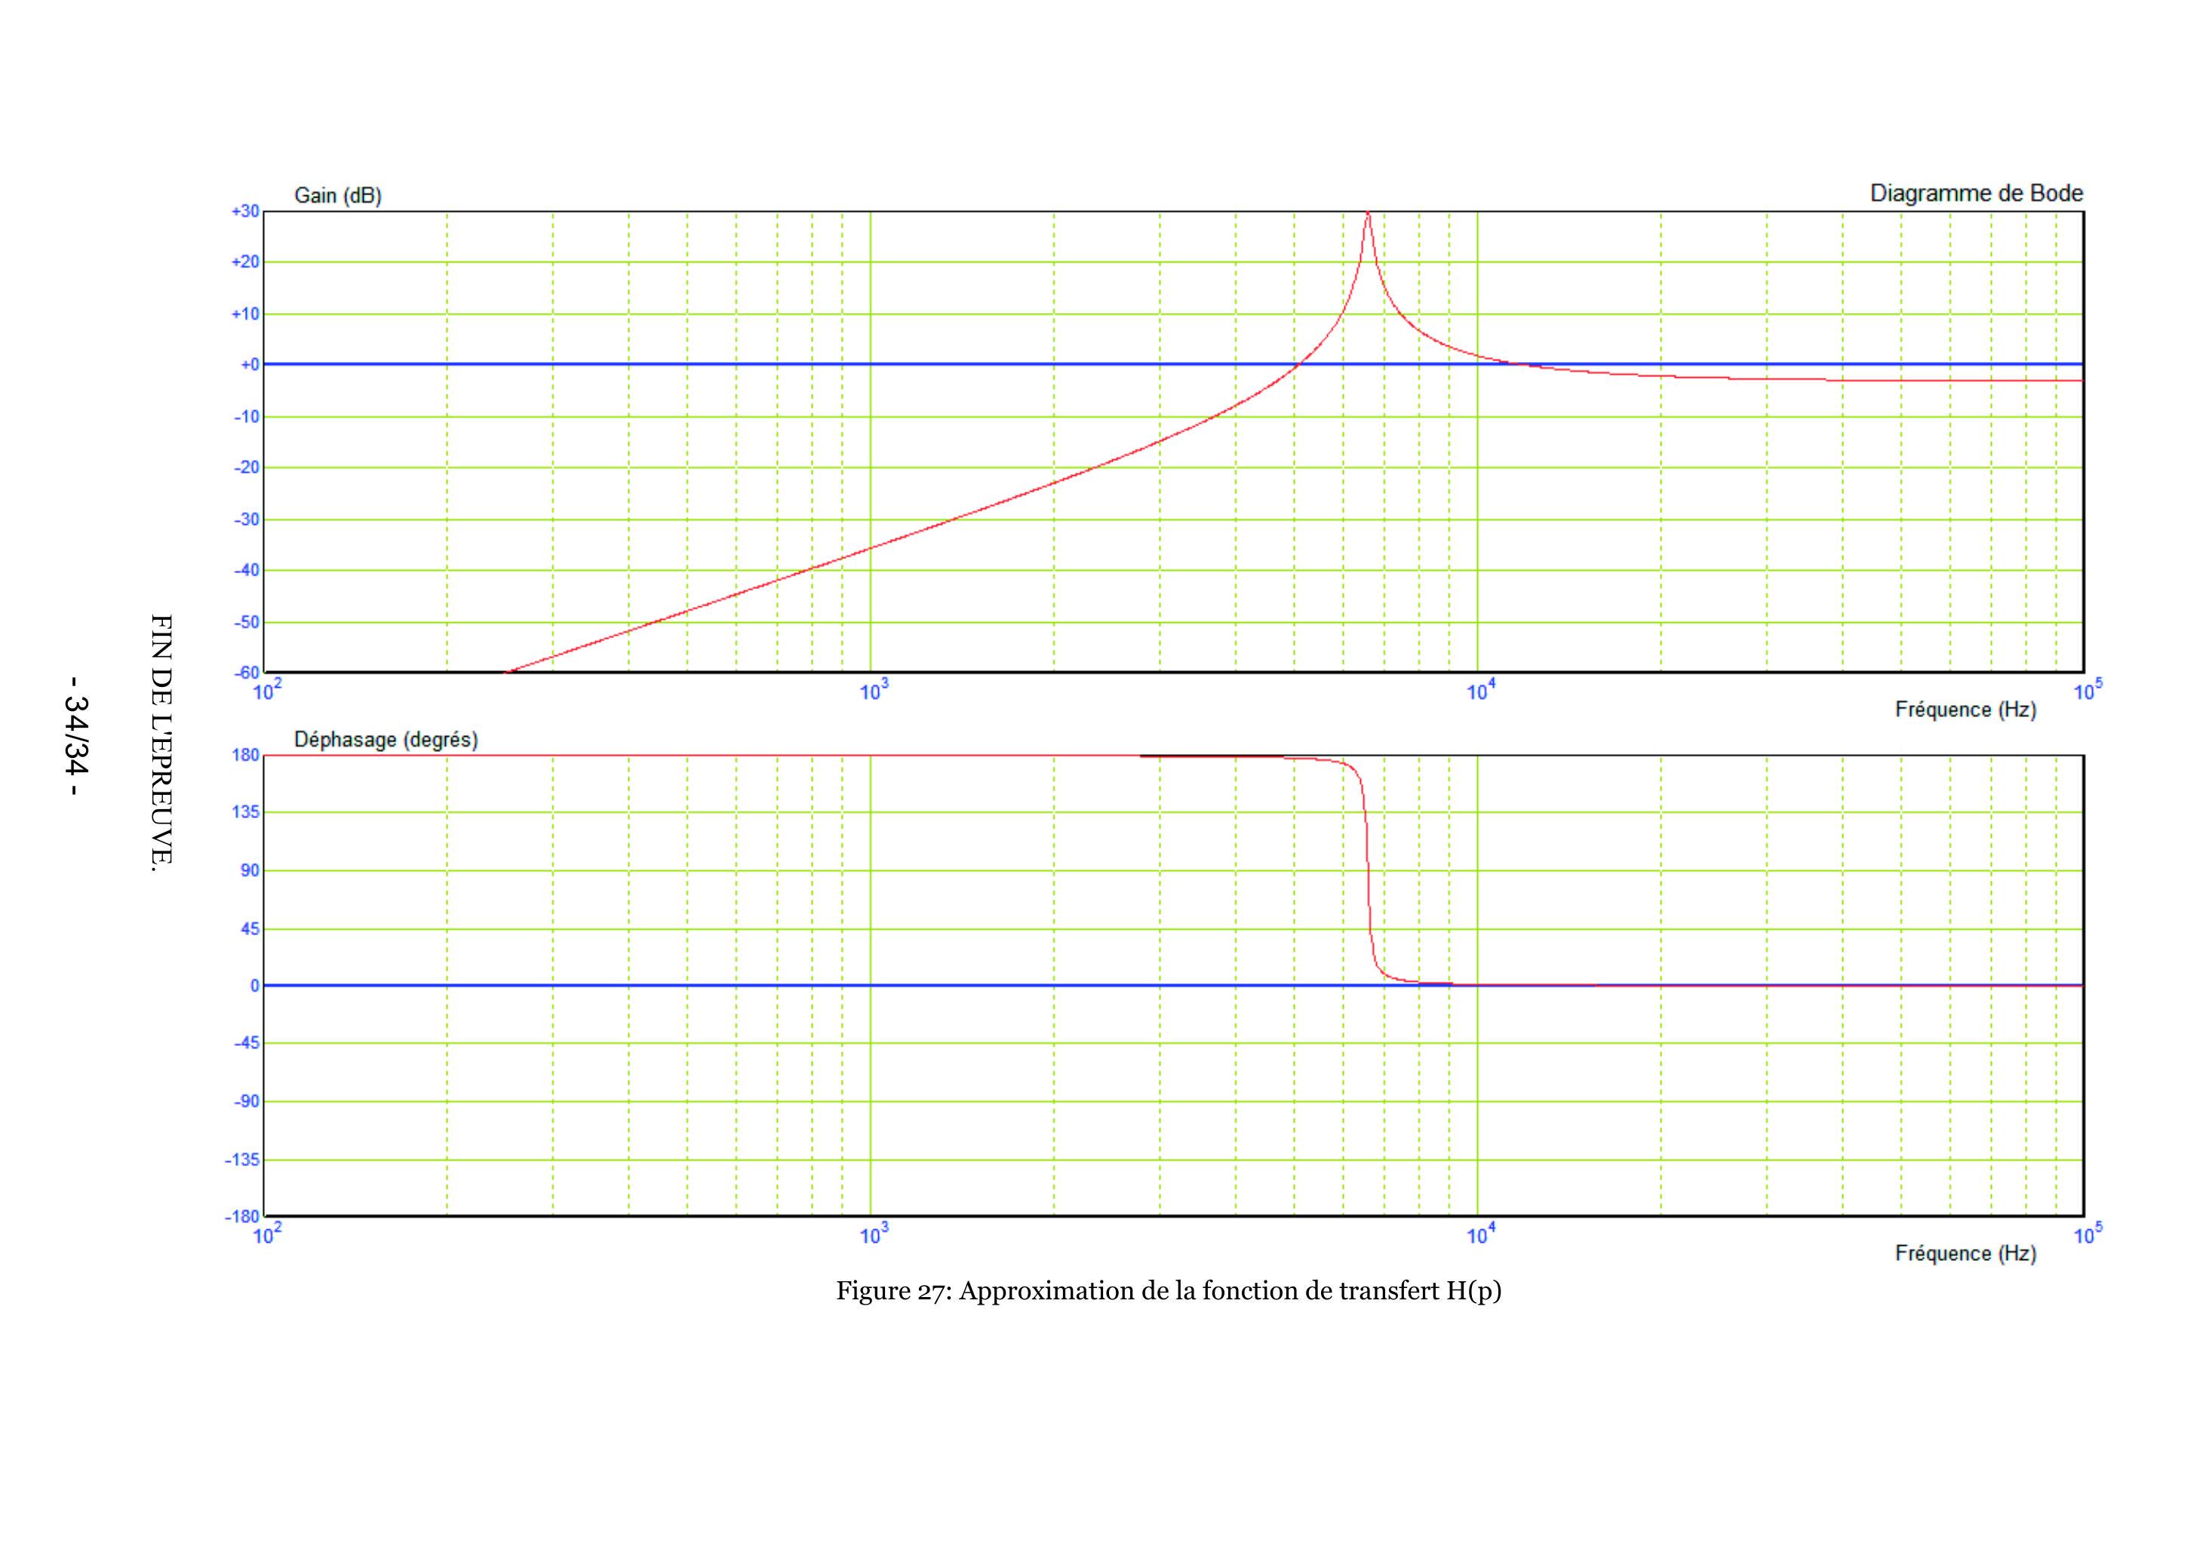Click the 90 phase axis tick label
This screenshot has width=2206, height=1558.
250,870
